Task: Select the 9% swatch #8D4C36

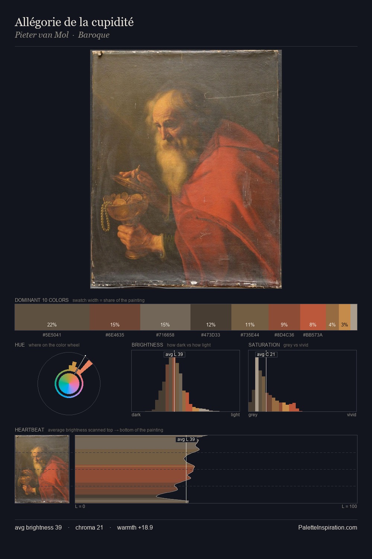Action: click(x=285, y=317)
